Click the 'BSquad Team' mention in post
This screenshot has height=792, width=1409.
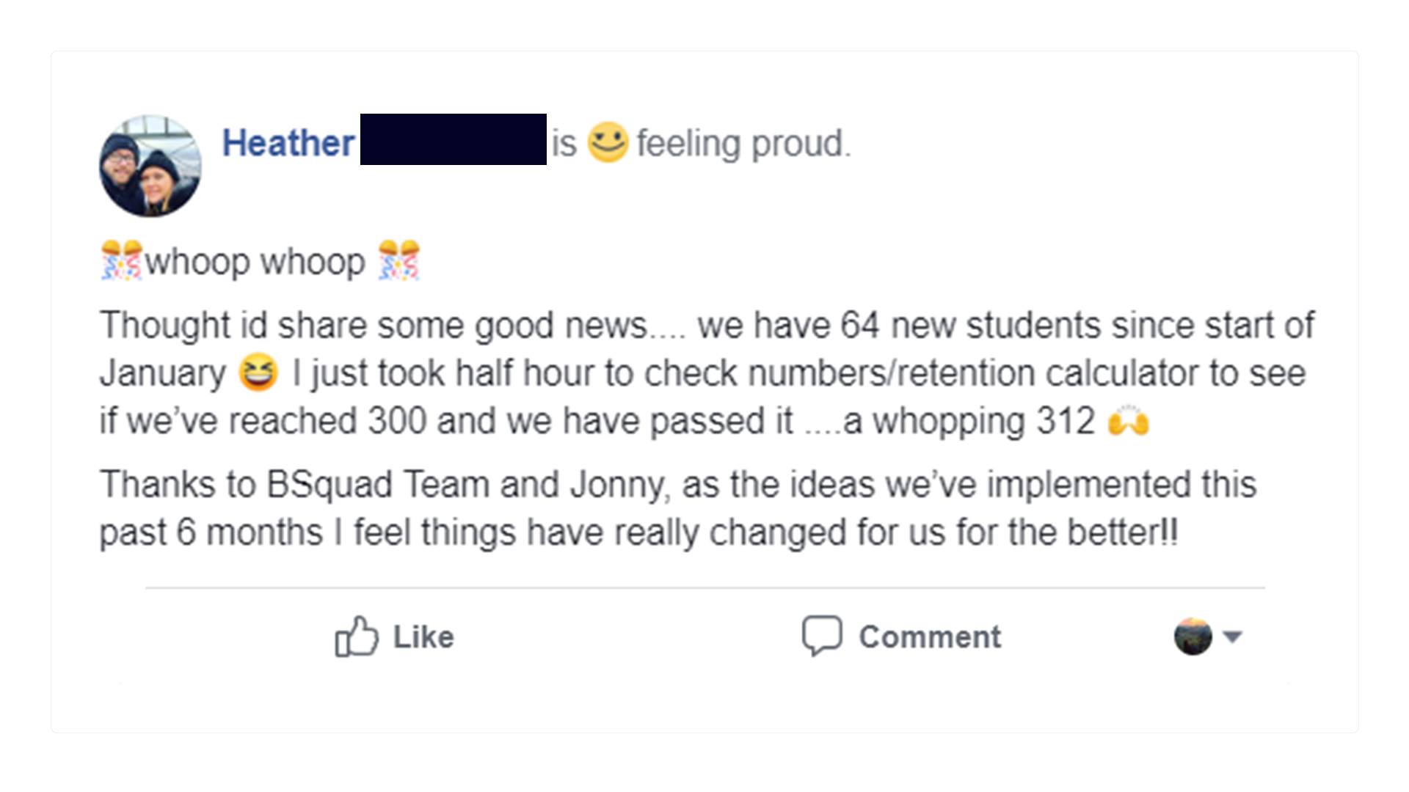click(x=379, y=485)
